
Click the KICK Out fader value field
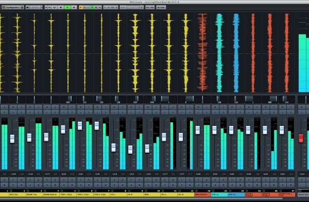pyautogui.click(x=13, y=174)
